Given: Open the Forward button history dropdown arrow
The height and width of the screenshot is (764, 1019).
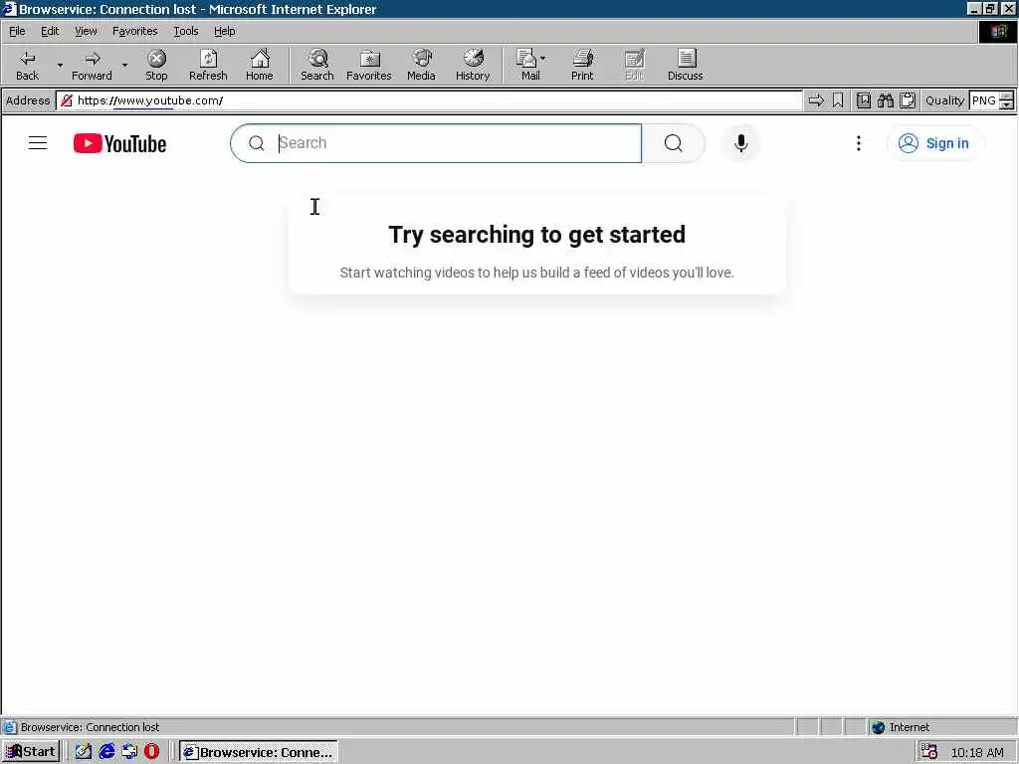Looking at the screenshot, I should (x=124, y=65).
